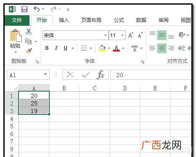196x157 pixels.
Task: Open the phonetic guide dropdown arrow
Action: point(142,48)
